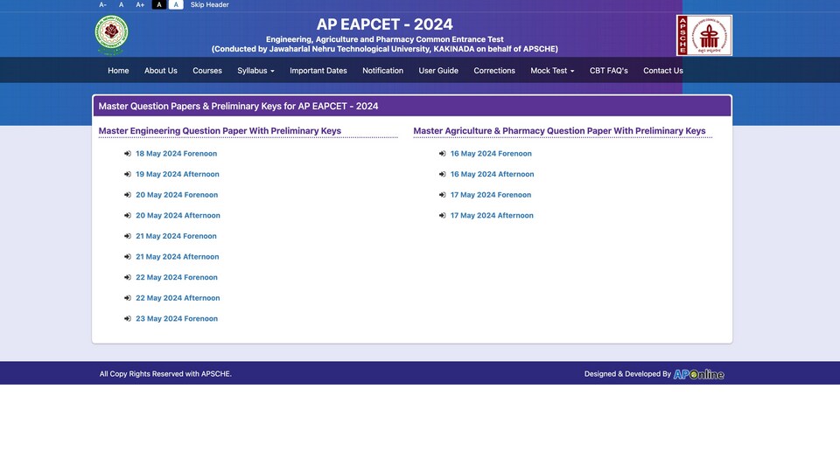Click the All Copy Rights Reserved footer text

pyautogui.click(x=165, y=374)
